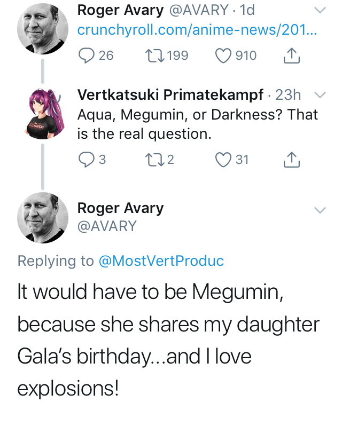
Task: Tap Roger Avary's name in top tweet
Action: click(x=120, y=10)
